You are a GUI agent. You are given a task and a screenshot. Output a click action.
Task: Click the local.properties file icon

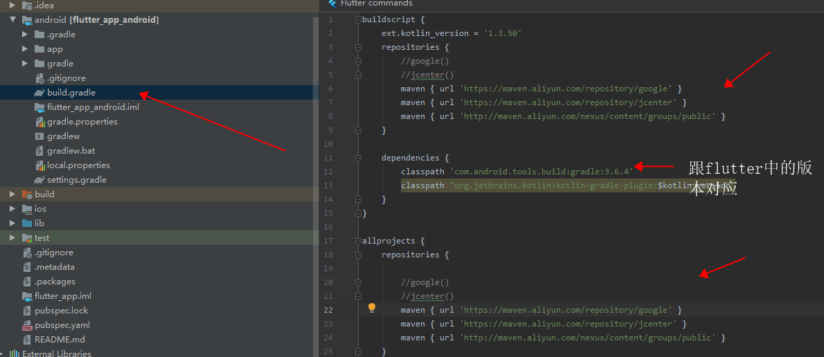(x=40, y=165)
